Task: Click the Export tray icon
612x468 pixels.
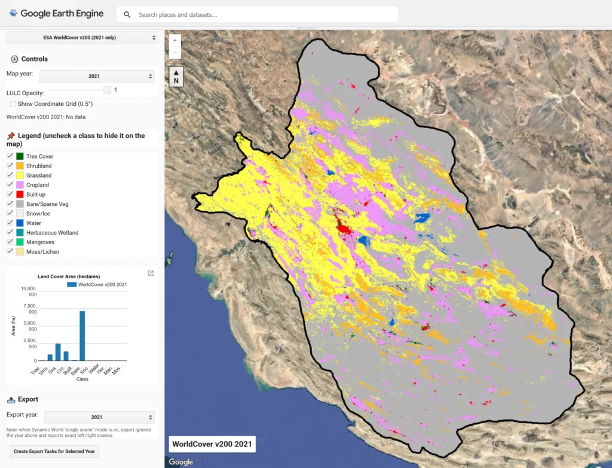Action: pos(11,400)
